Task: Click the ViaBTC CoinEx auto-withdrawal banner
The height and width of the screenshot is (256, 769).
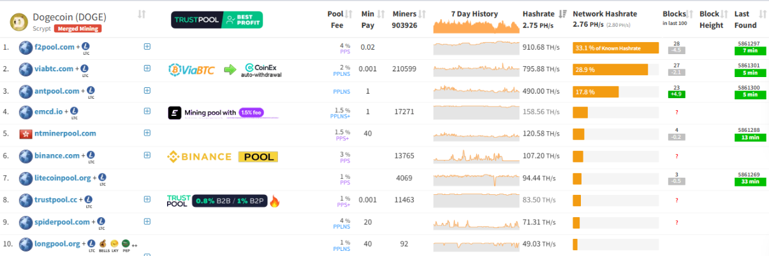Action: pos(226,69)
